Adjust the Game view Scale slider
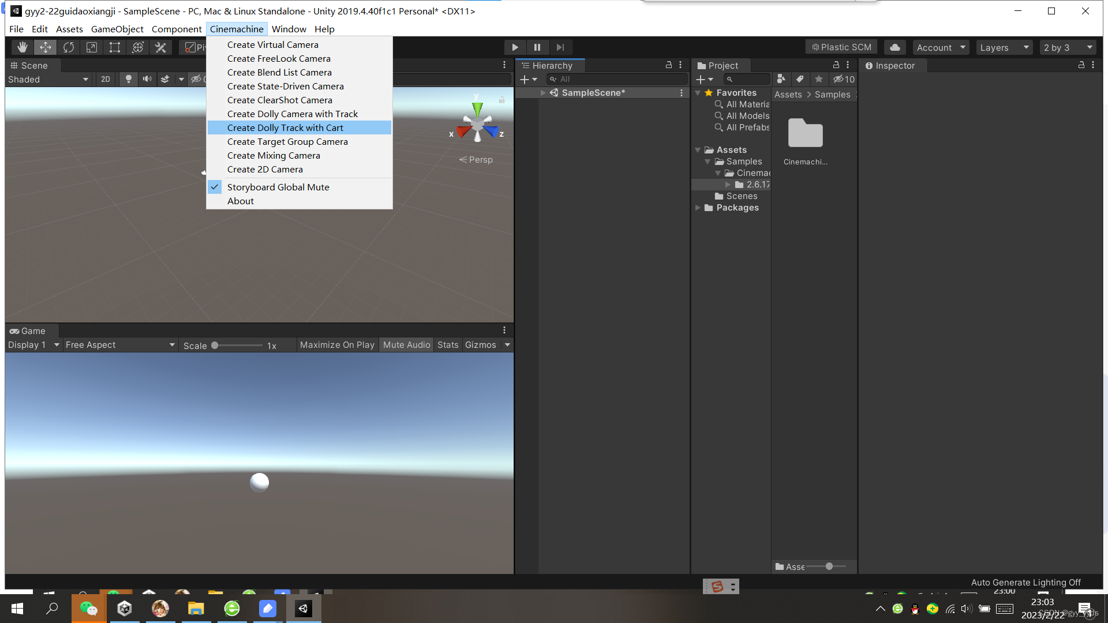The height and width of the screenshot is (623, 1108). click(x=215, y=346)
